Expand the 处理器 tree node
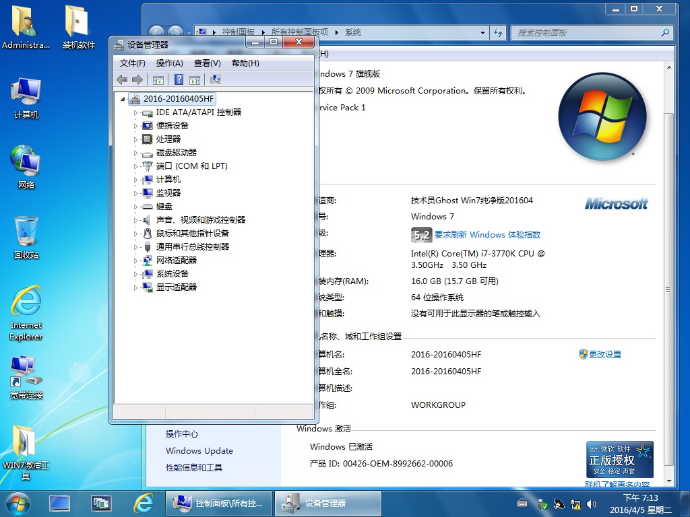 tap(135, 139)
